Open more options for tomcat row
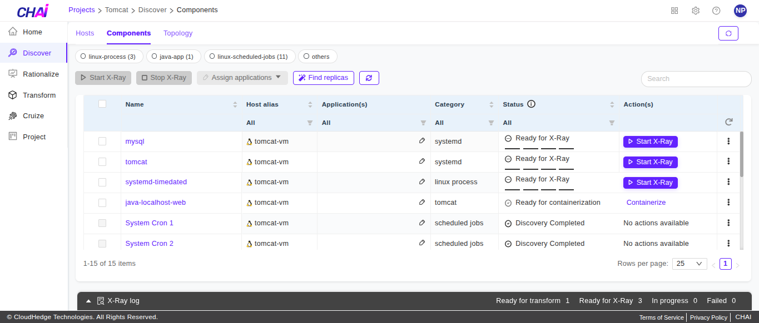Image resolution: width=759 pixels, height=323 pixels. [728, 161]
